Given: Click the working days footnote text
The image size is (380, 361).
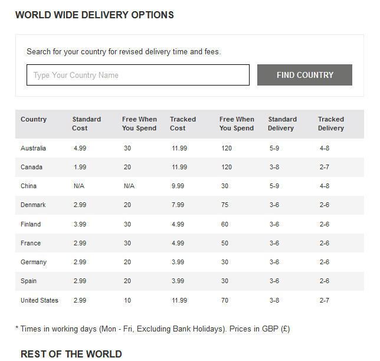Looking at the screenshot, I should 153,329.
